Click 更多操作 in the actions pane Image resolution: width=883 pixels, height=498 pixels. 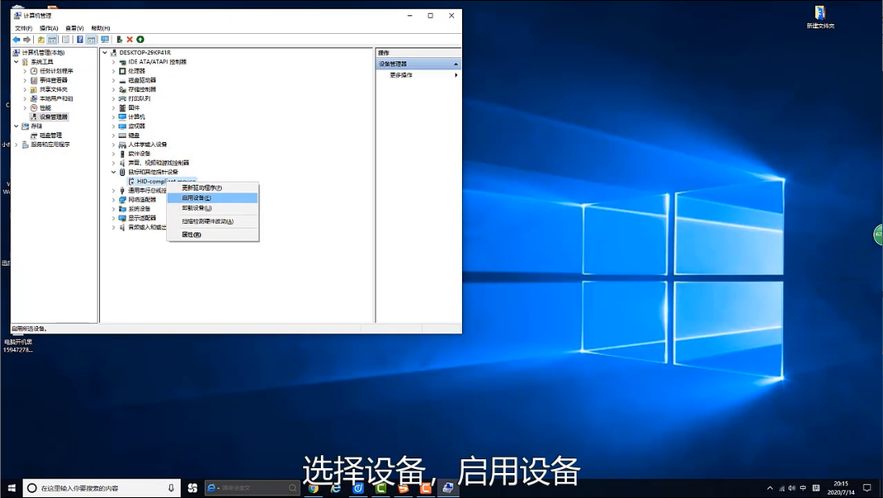(401, 75)
